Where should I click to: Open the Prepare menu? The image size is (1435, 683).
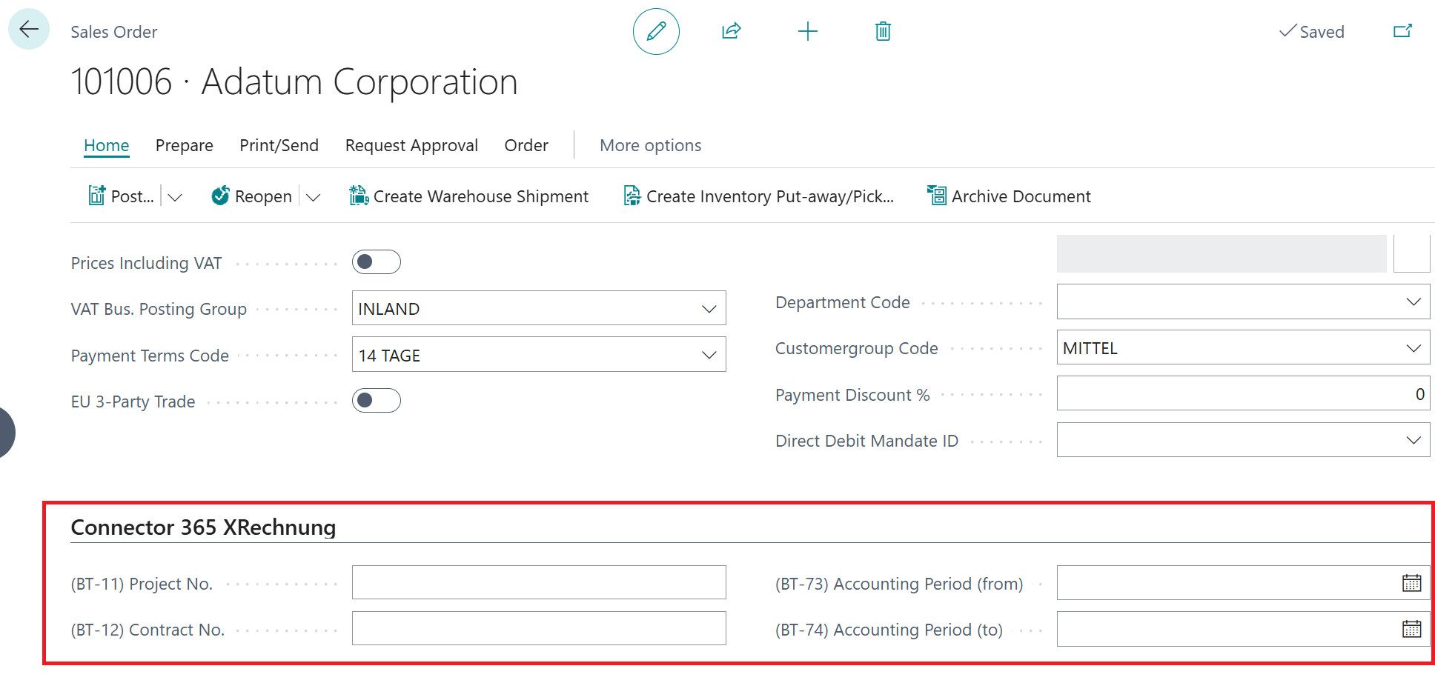(x=184, y=145)
